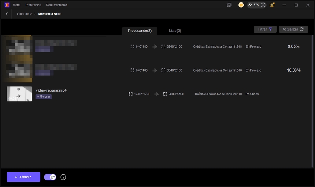Open the user account profile icon
Screen dimensions: 315x187
[272, 5]
